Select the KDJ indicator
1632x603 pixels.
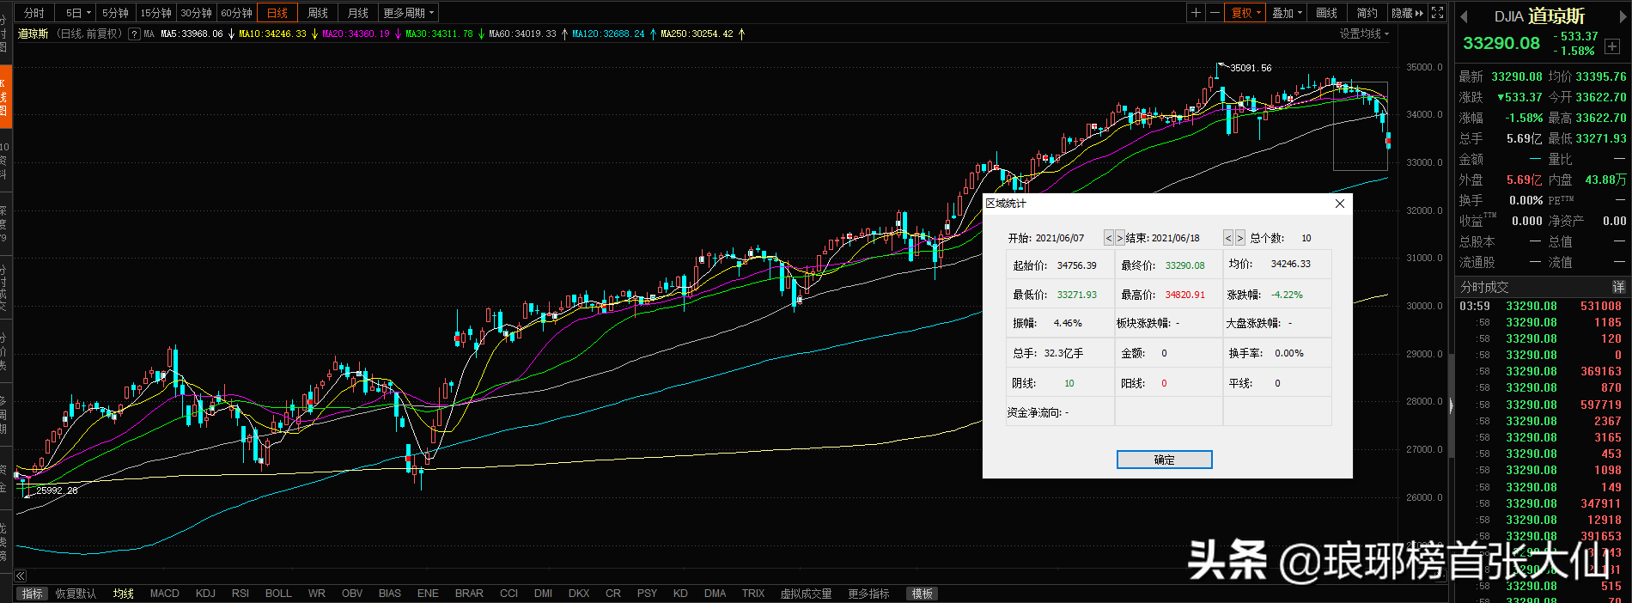(205, 594)
